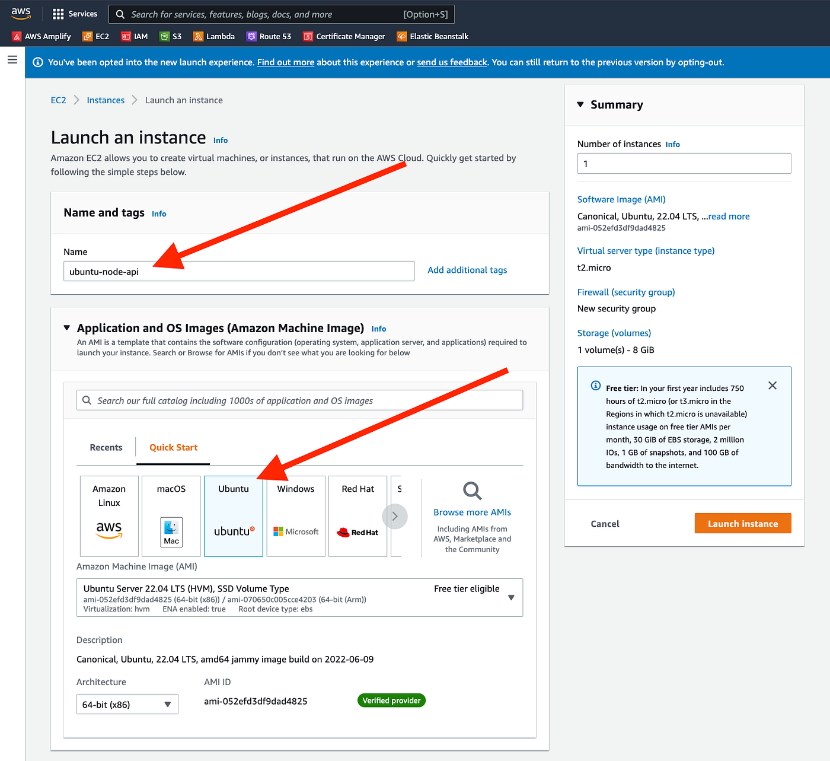
Task: Choose the Windows AMI tile
Action: [296, 515]
